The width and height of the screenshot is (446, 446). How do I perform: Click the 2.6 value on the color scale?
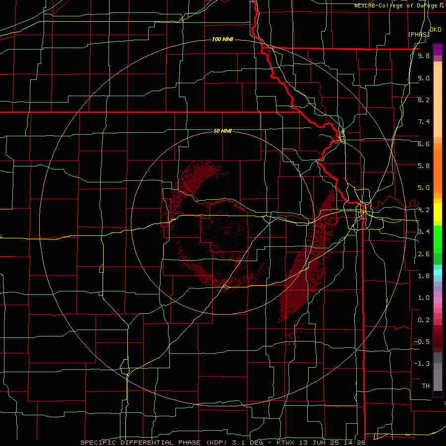tap(424, 254)
